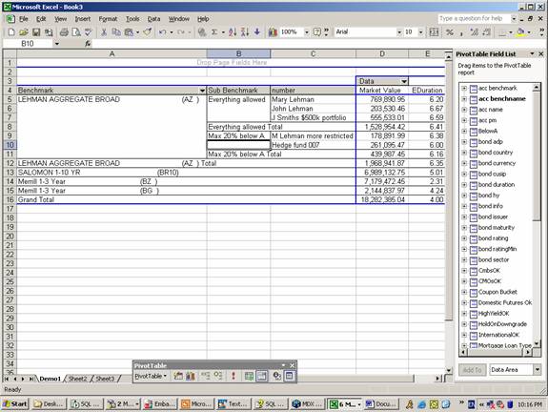Click the Merge and Center icon
The image size is (548, 412).
[x=434, y=32]
